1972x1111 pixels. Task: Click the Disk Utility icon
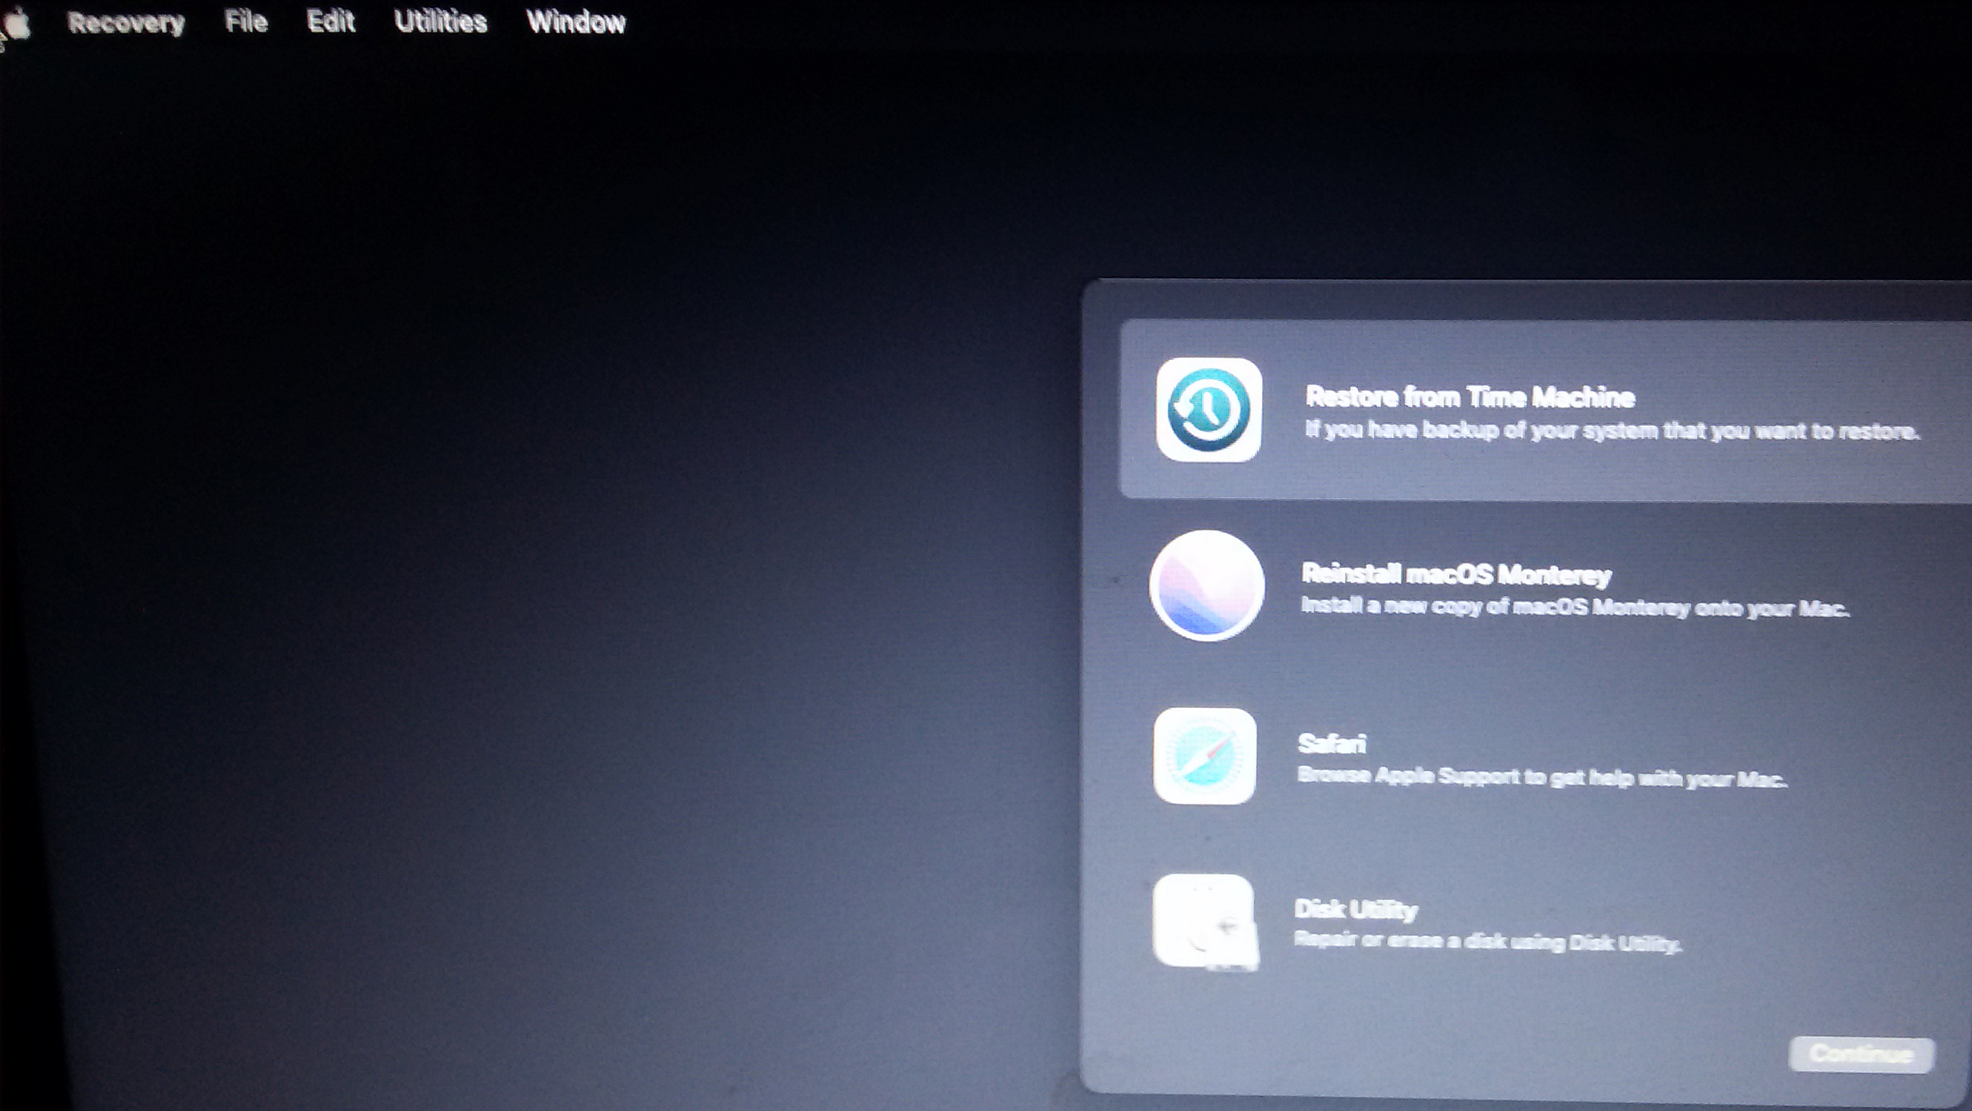tap(1204, 921)
